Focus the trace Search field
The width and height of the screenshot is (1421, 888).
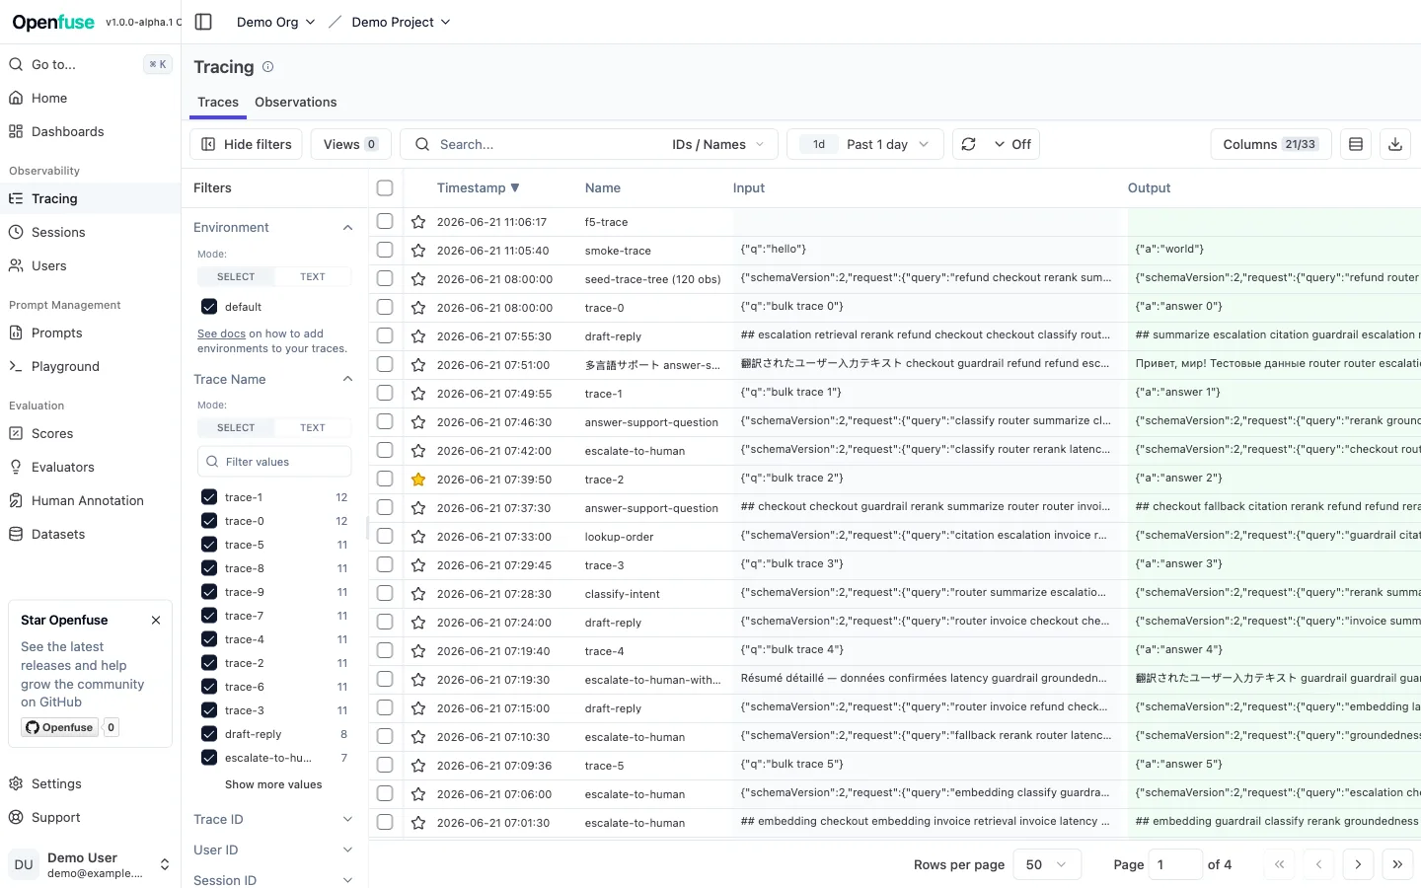tap(533, 144)
